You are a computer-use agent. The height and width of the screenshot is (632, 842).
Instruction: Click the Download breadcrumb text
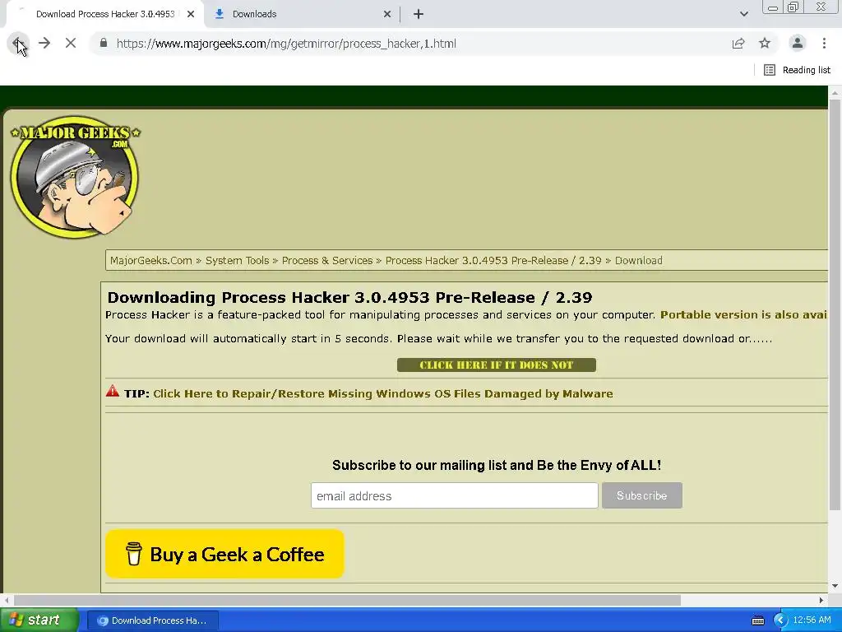click(638, 261)
